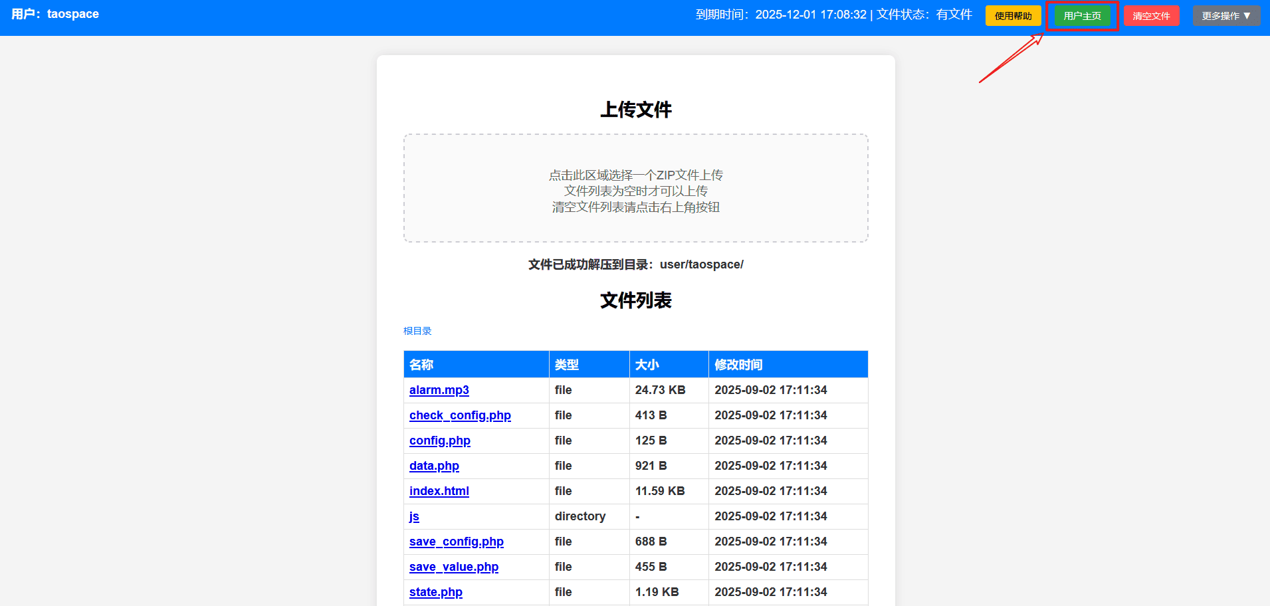Image resolution: width=1270 pixels, height=606 pixels.
Task: Open index.html file link
Action: click(x=439, y=491)
